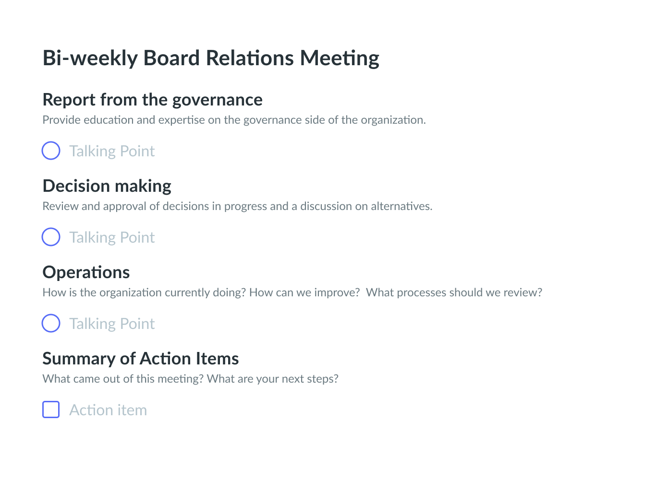
Task: Click the Talking Point placeholder under Operations
Action: pyautogui.click(x=112, y=324)
